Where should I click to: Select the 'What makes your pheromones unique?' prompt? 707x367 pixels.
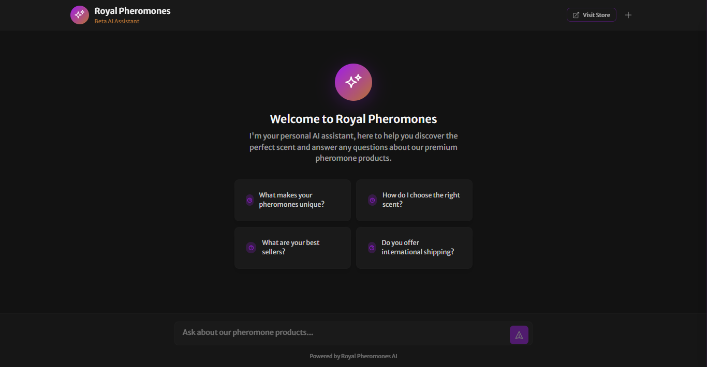292,200
